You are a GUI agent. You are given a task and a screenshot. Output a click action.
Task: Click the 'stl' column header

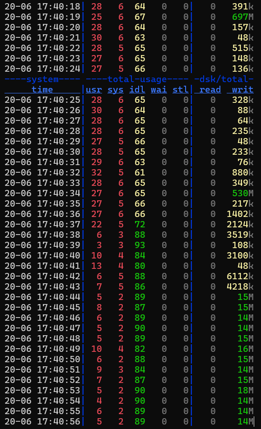pyautogui.click(x=180, y=89)
